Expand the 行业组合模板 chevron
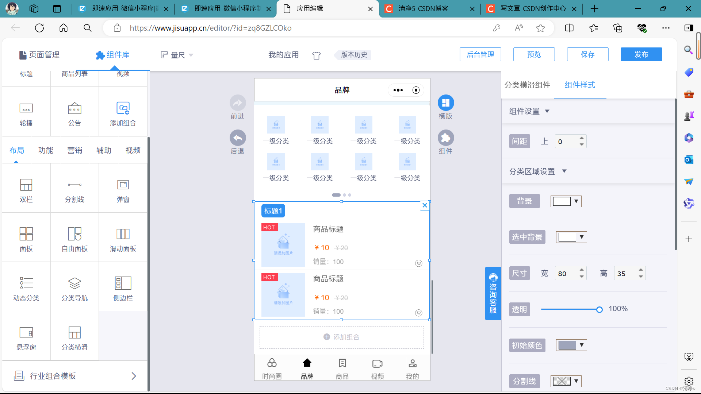Screen dimensions: 701x394 134,376
